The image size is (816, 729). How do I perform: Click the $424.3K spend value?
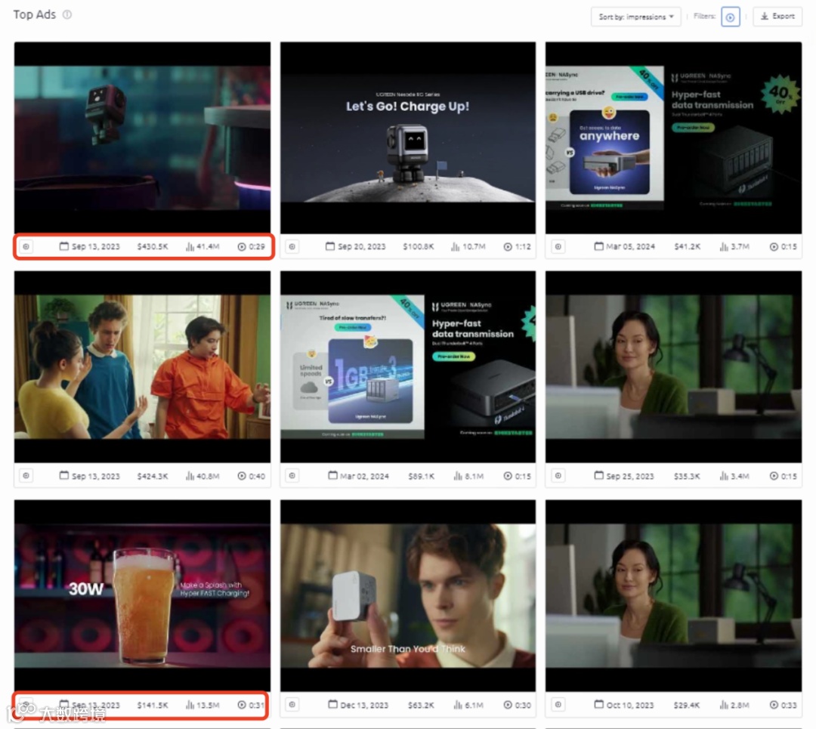pyautogui.click(x=153, y=476)
